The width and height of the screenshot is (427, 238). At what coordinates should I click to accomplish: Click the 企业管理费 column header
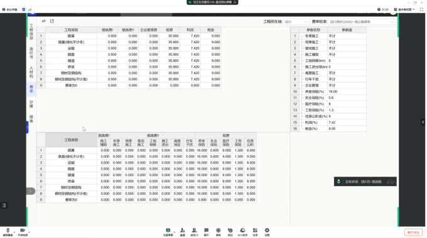coord(149,30)
